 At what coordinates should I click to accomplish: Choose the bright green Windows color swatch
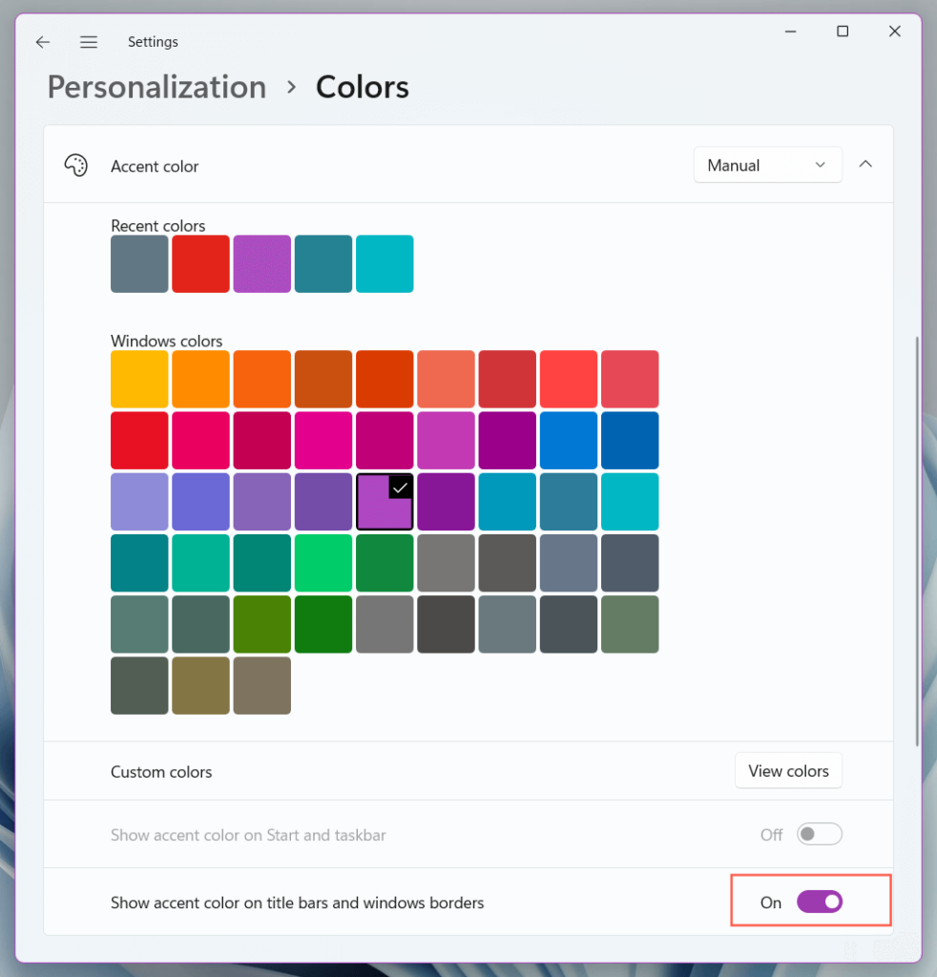click(x=323, y=563)
